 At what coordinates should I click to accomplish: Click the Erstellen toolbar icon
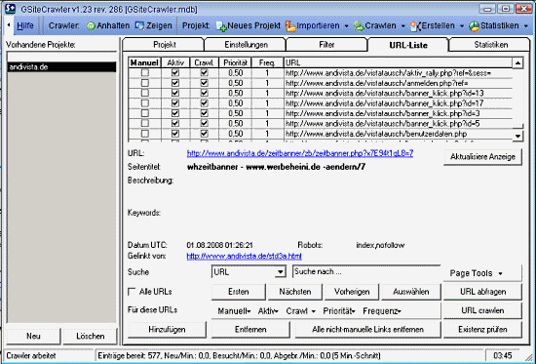click(415, 26)
